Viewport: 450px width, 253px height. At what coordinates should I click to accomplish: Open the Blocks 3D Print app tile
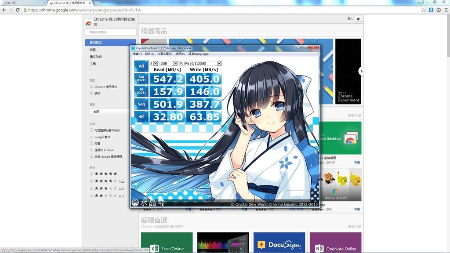(x=341, y=184)
